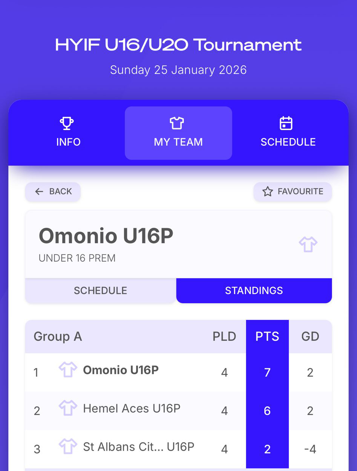Open Hemel Aces U16P team row

[x=132, y=409]
